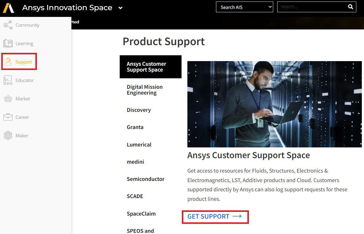The image size is (364, 234).
Task: Click the GET SUPPORT link
Action: tap(215, 216)
